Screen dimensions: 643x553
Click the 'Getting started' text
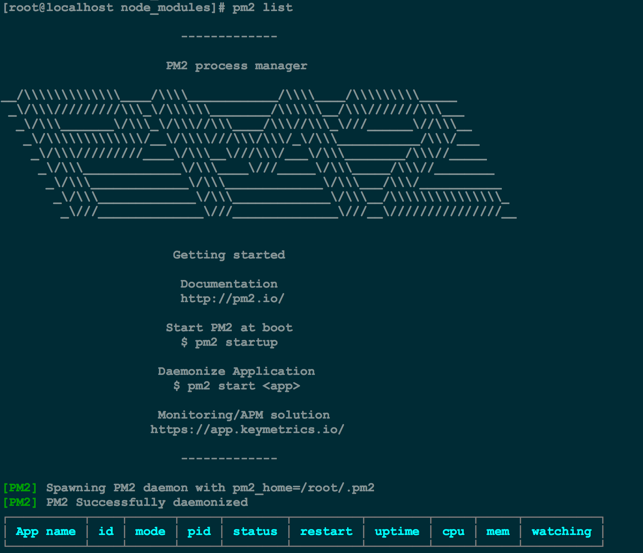click(229, 255)
